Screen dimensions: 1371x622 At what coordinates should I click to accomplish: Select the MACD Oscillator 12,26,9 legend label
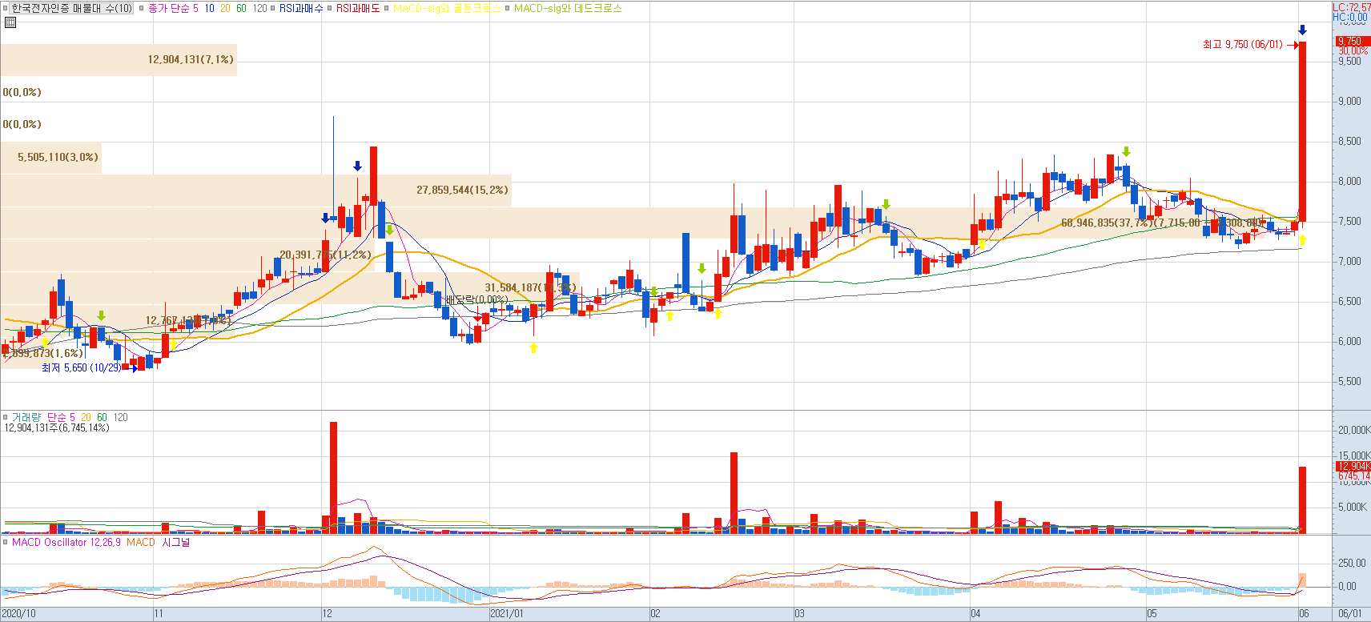66,543
